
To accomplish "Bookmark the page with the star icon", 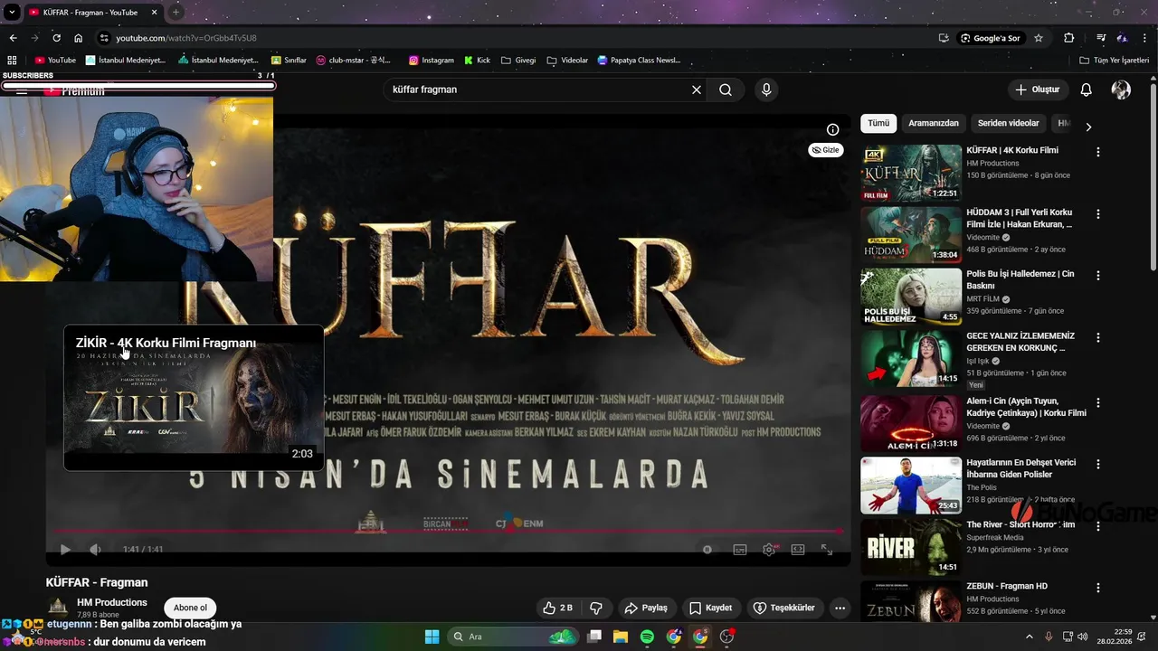I will (1039, 38).
